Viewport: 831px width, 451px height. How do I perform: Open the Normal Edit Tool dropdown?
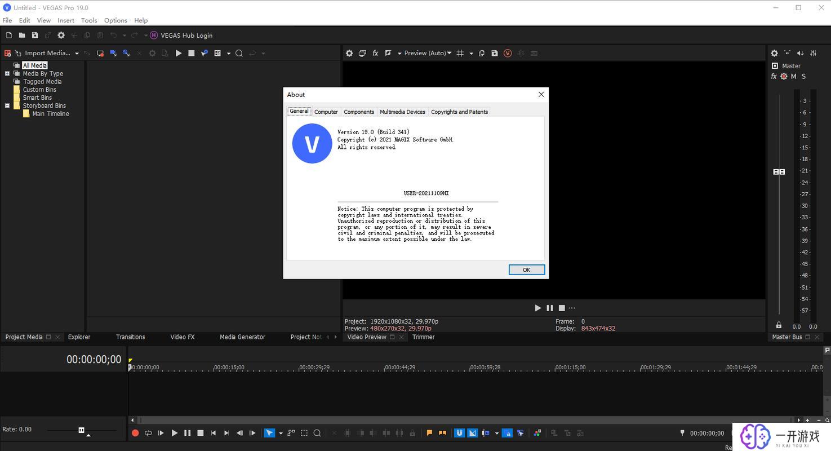click(281, 434)
